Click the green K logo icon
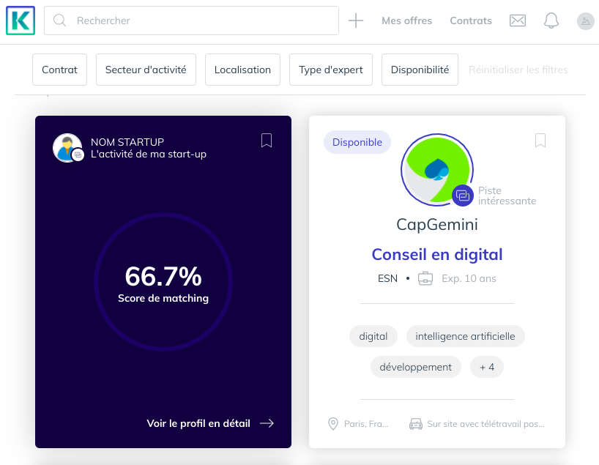599x465 pixels. click(20, 21)
